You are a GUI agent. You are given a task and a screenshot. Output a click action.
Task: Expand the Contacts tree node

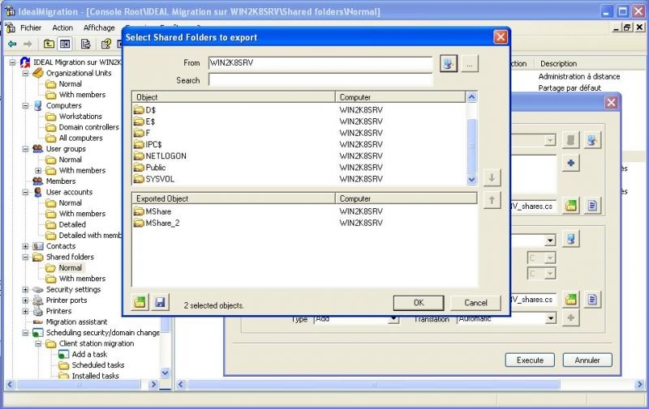tap(25, 246)
